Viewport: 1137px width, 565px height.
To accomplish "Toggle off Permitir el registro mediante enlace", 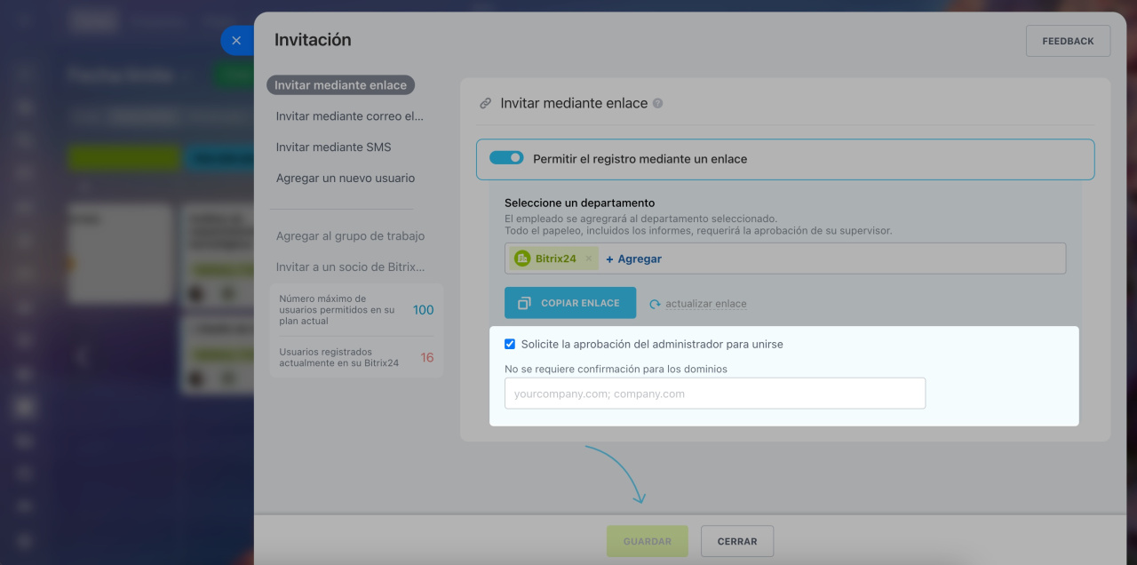I will coord(506,158).
